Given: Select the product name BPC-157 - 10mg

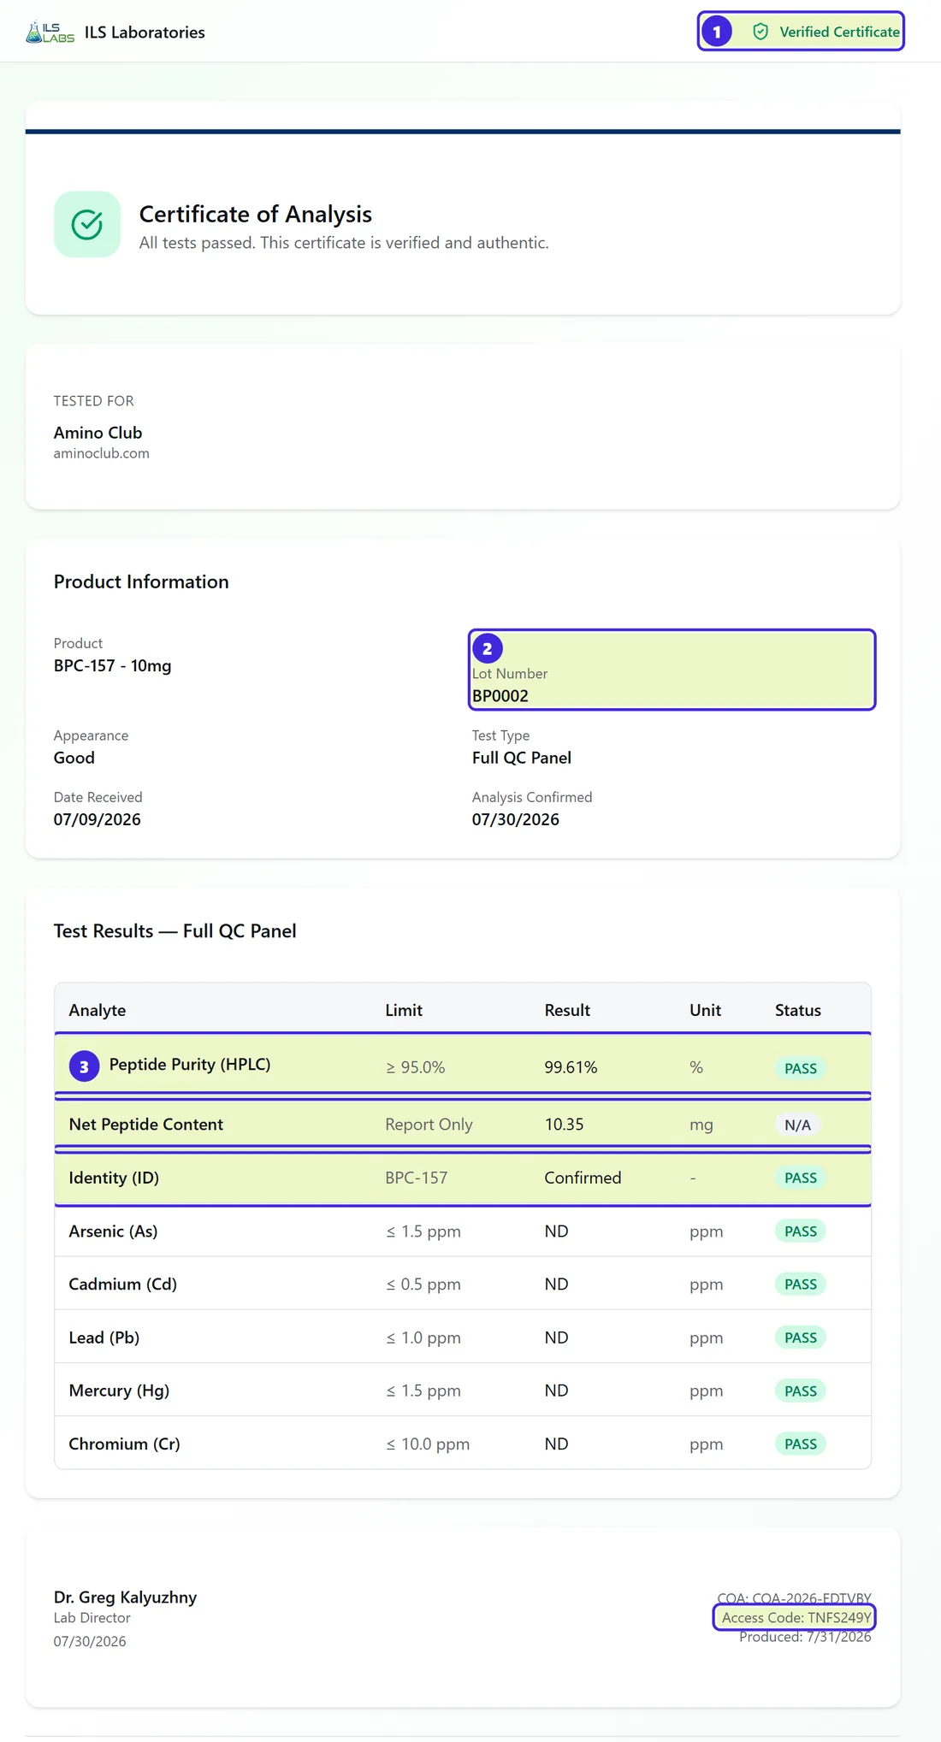Looking at the screenshot, I should pyautogui.click(x=112, y=665).
